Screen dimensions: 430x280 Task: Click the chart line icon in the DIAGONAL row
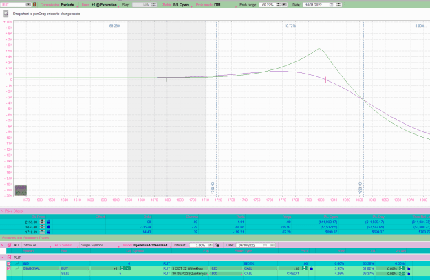pos(17,268)
